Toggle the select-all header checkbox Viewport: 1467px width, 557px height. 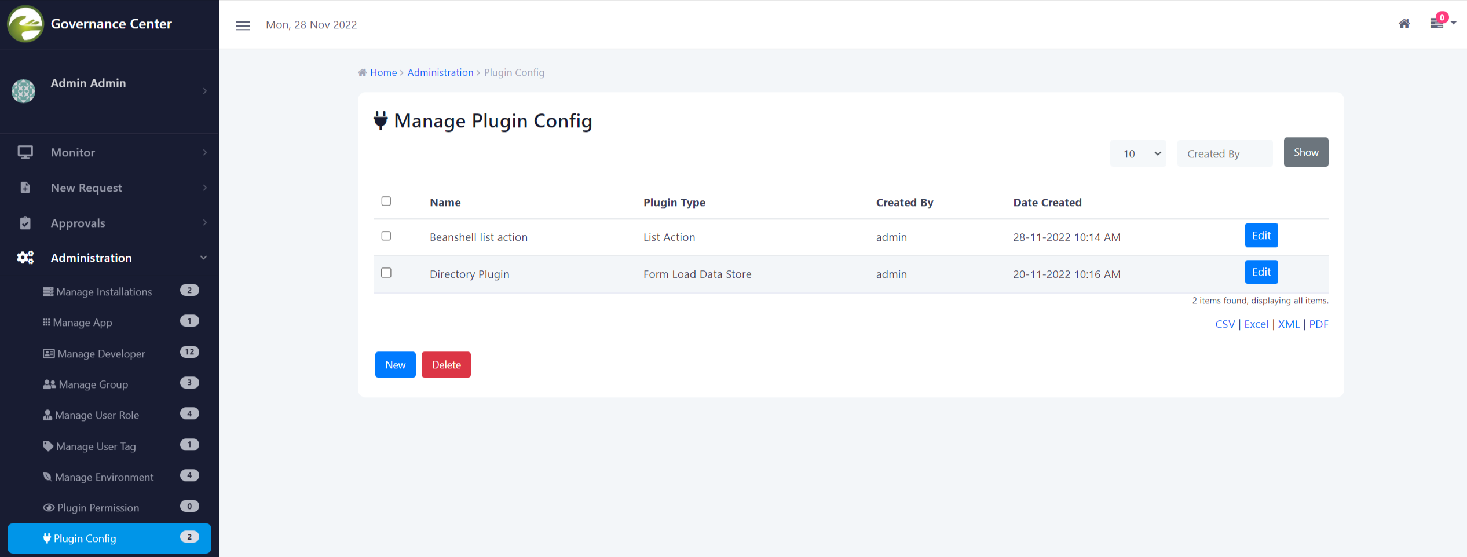386,201
